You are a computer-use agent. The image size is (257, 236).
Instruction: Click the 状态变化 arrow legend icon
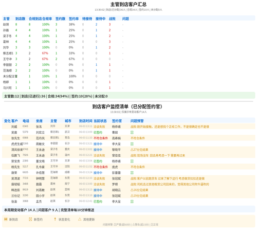pyautogui.click(x=55, y=219)
